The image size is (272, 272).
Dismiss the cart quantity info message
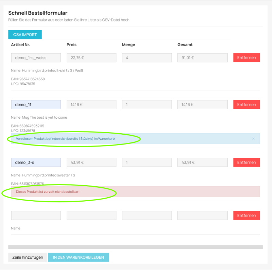tap(253, 138)
